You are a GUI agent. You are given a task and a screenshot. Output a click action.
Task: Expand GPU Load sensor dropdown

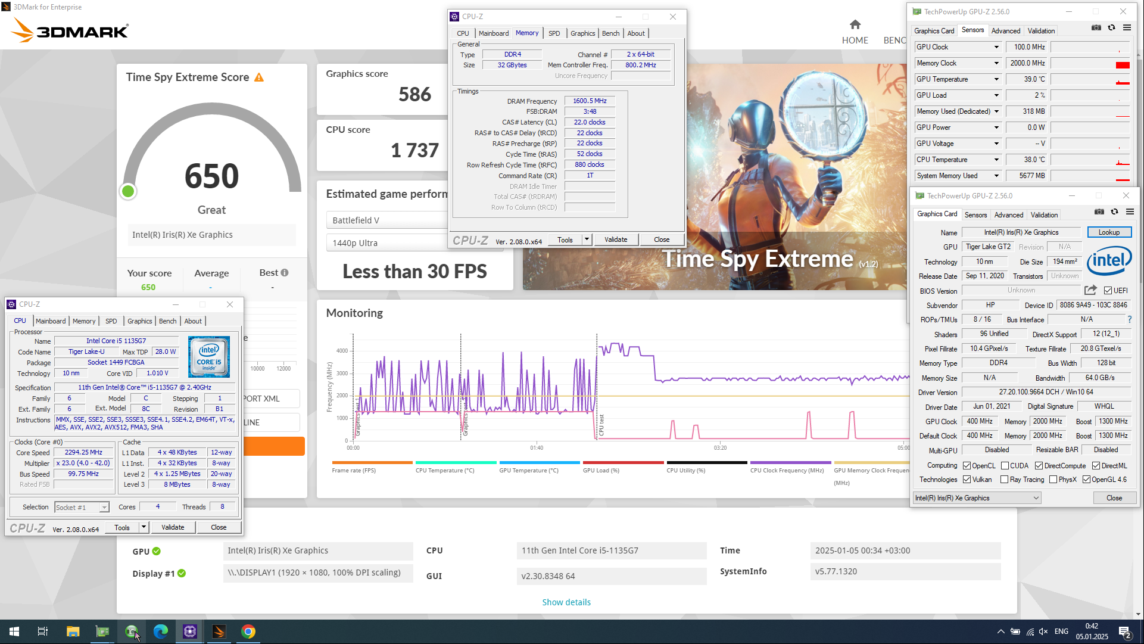(x=996, y=95)
